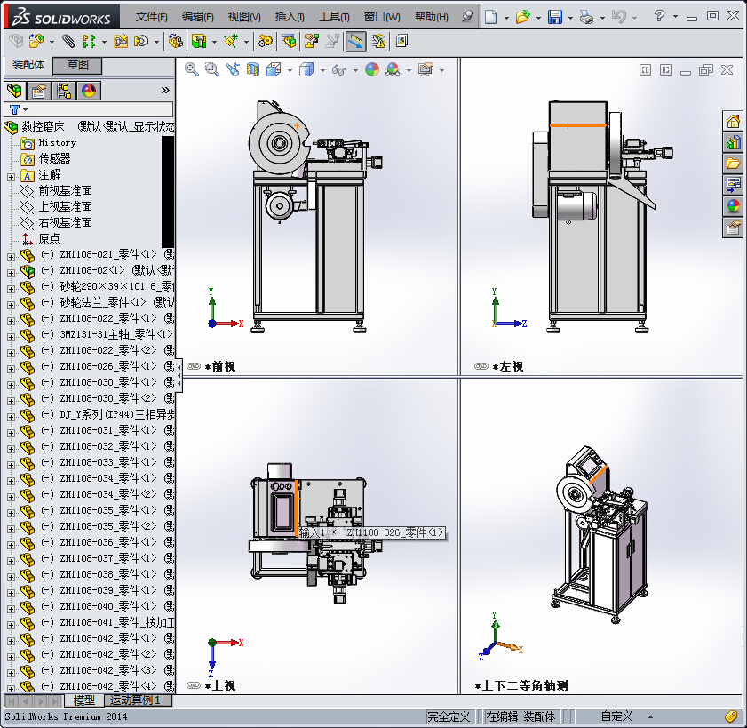
Task: Expand the 注解 annotations folder
Action: point(11,177)
